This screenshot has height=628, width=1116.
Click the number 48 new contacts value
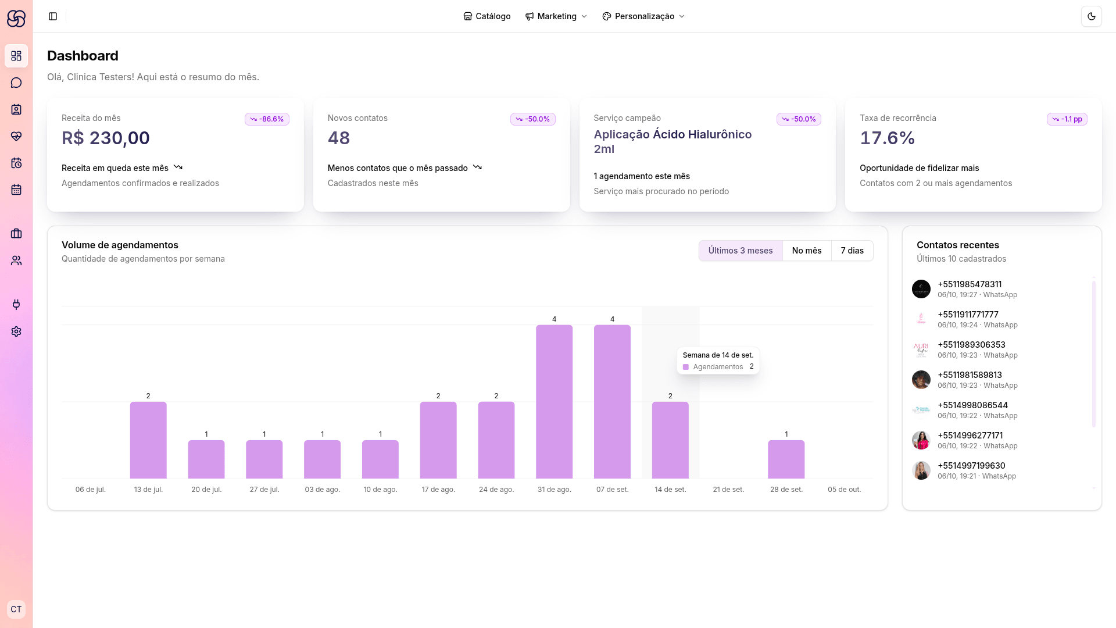point(339,138)
